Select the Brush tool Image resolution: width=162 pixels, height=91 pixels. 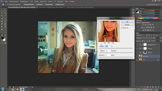click(5, 18)
